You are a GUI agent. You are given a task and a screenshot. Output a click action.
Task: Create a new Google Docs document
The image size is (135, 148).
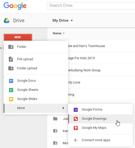(x=36, y=81)
